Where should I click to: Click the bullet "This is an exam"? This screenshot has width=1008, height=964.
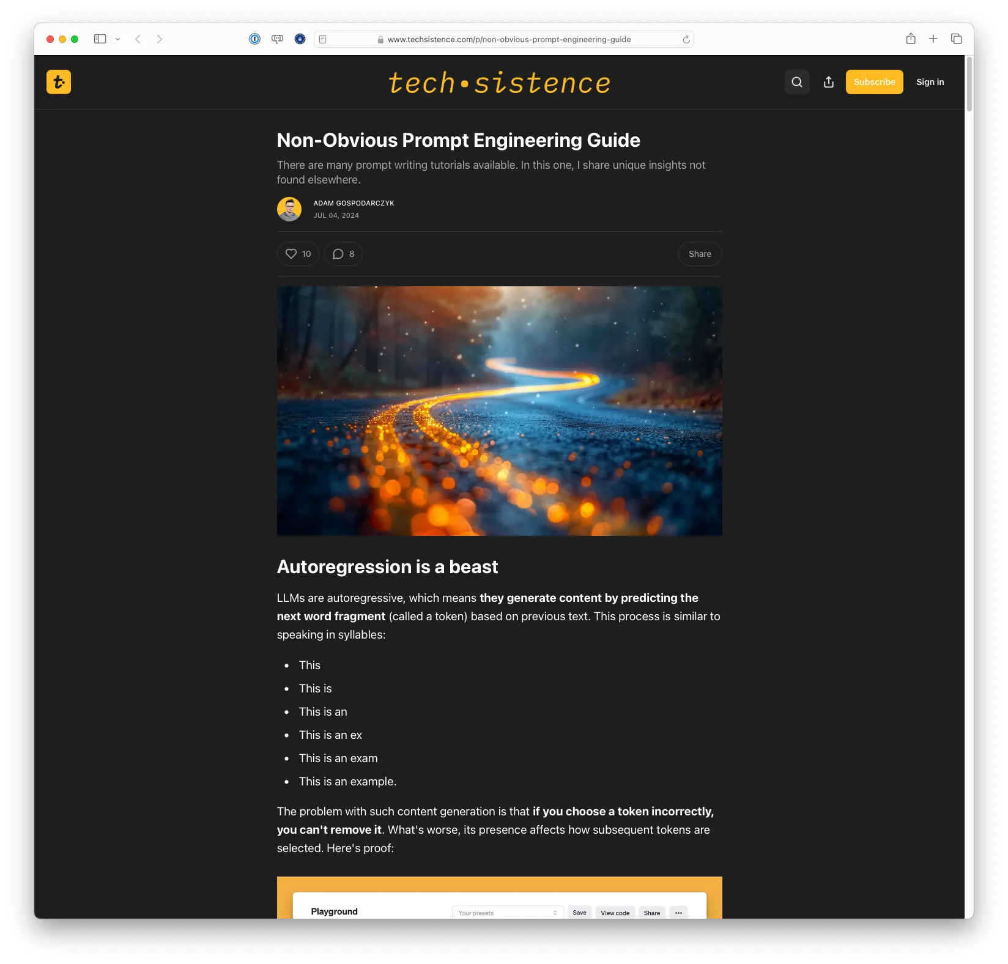point(338,758)
